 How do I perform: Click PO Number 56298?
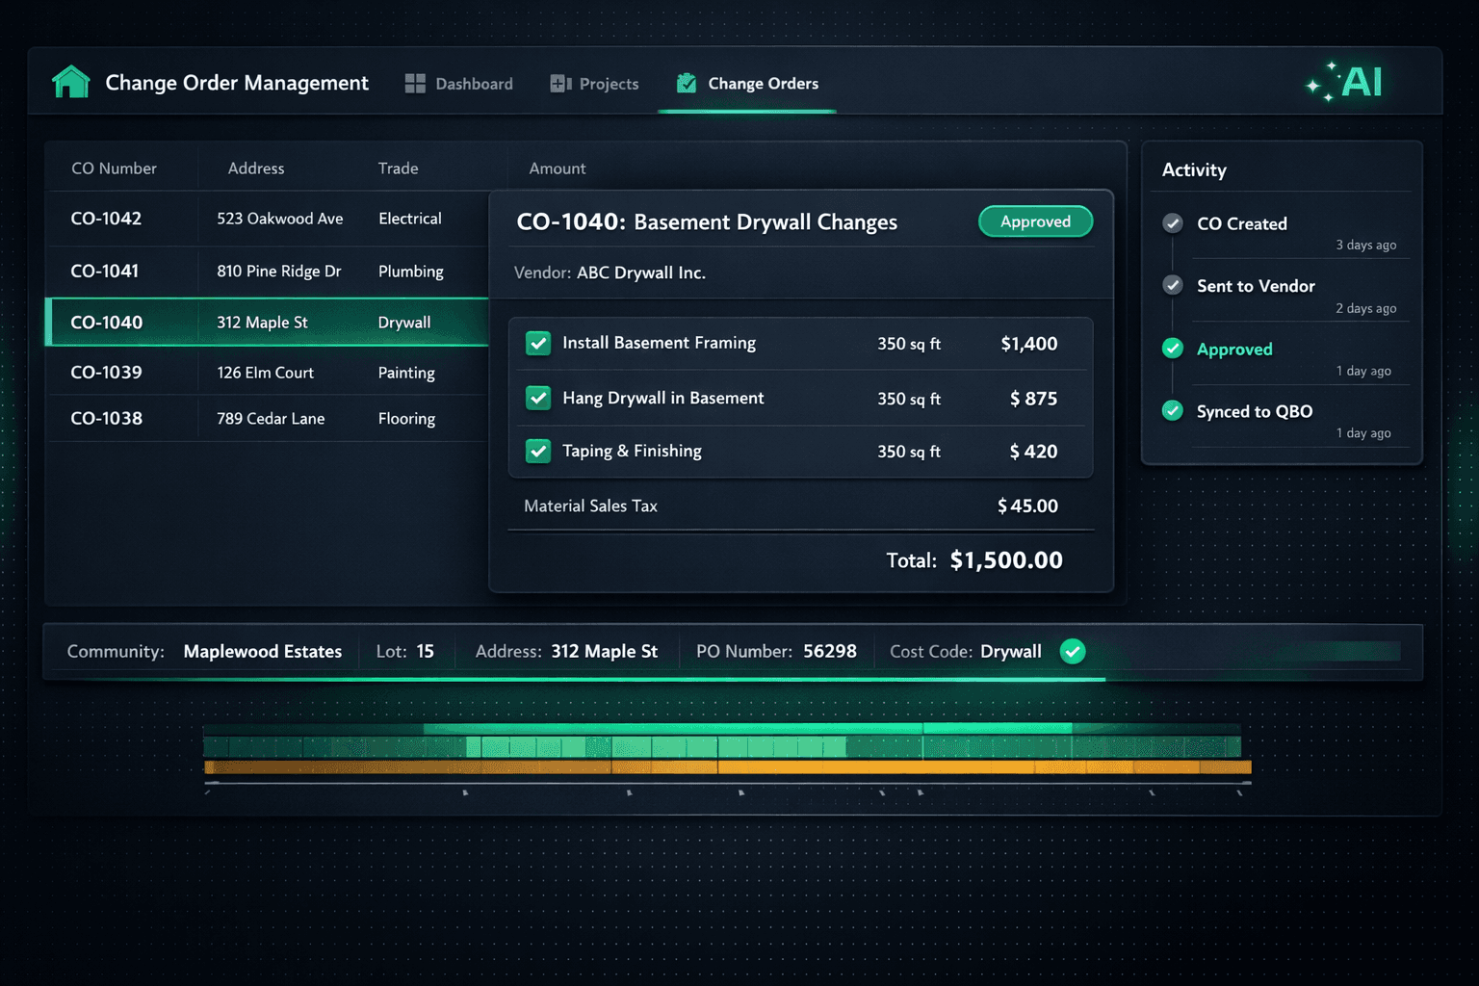click(776, 652)
